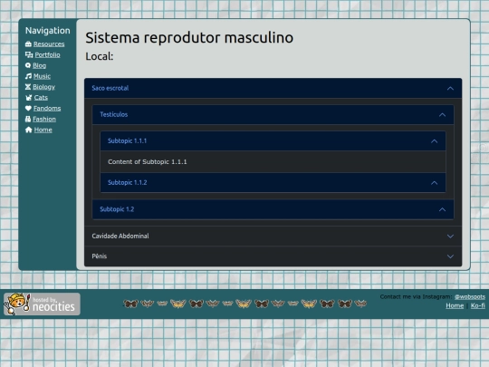
Task: Click the Resources briefcase icon
Action: 28,44
